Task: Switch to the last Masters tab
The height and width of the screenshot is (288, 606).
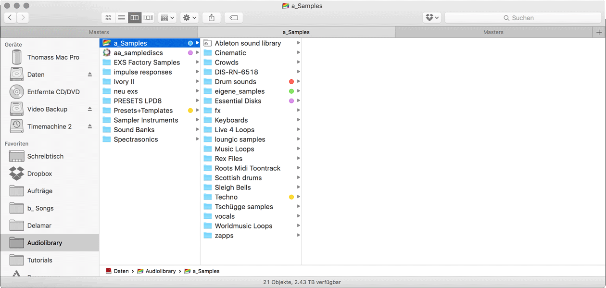Action: (x=493, y=32)
